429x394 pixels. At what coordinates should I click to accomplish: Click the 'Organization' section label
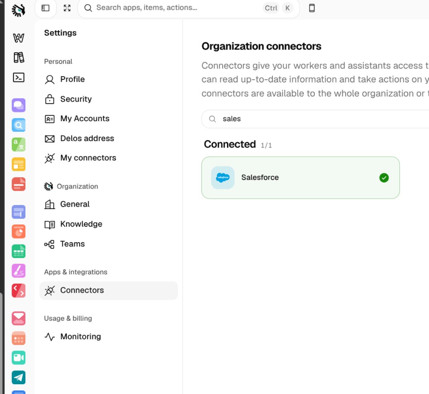[77, 186]
